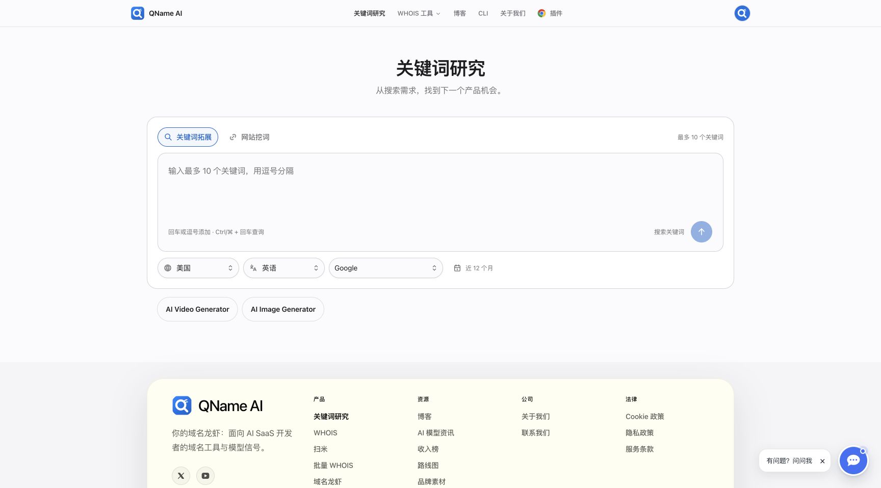Choose the AI Image Generator suggestion
881x488 pixels.
tap(283, 309)
